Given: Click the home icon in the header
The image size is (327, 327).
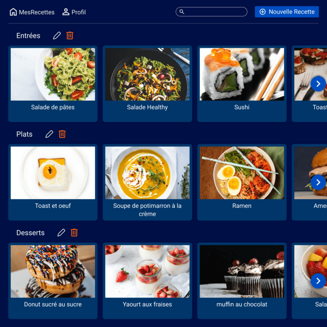Looking at the screenshot, I should (13, 12).
